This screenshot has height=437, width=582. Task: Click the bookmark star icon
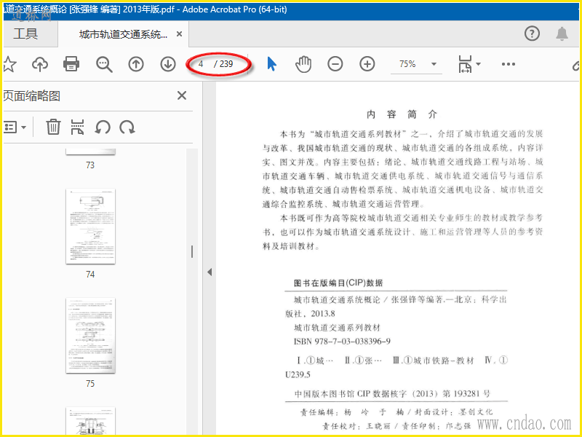[x=9, y=64]
